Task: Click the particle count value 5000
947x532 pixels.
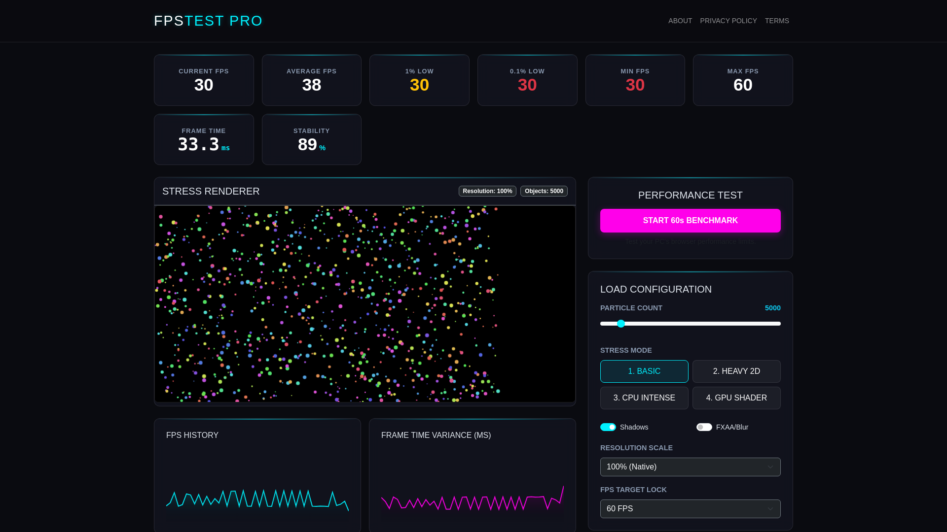Action: tap(772, 308)
